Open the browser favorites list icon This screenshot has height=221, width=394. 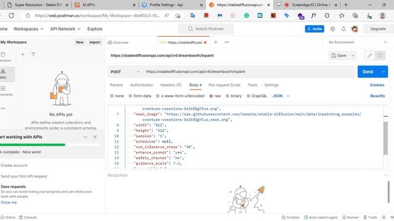(342, 15)
